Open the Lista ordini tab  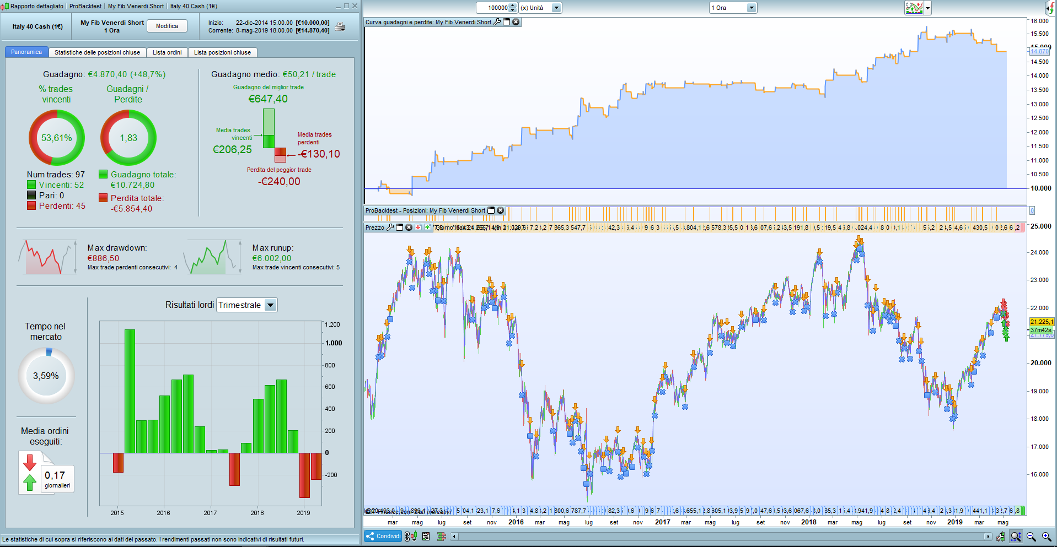coord(167,52)
